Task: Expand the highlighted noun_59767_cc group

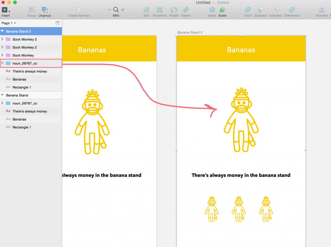Action: [x=3, y=63]
